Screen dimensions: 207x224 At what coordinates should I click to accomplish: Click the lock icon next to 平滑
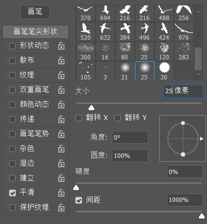click(x=61, y=193)
